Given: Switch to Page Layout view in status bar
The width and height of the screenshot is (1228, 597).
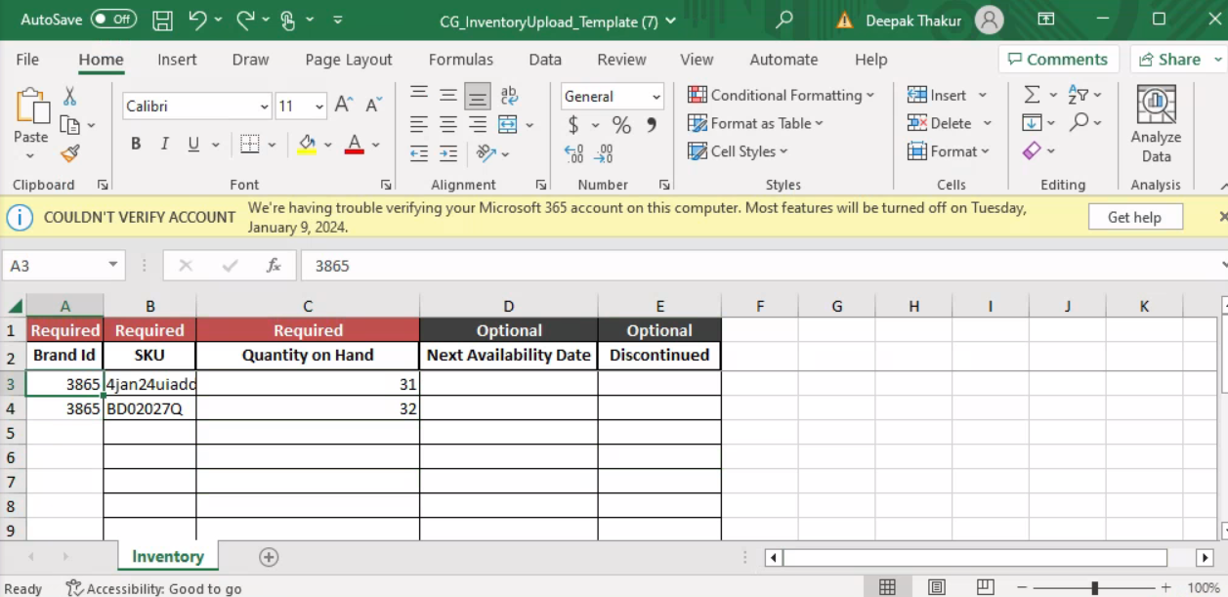Looking at the screenshot, I should pyautogui.click(x=937, y=587).
